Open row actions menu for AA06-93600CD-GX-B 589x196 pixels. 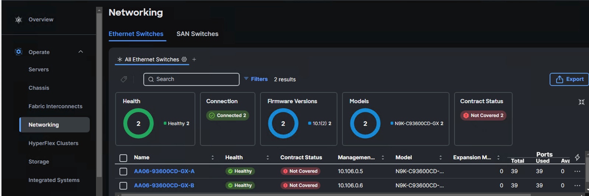click(577, 186)
